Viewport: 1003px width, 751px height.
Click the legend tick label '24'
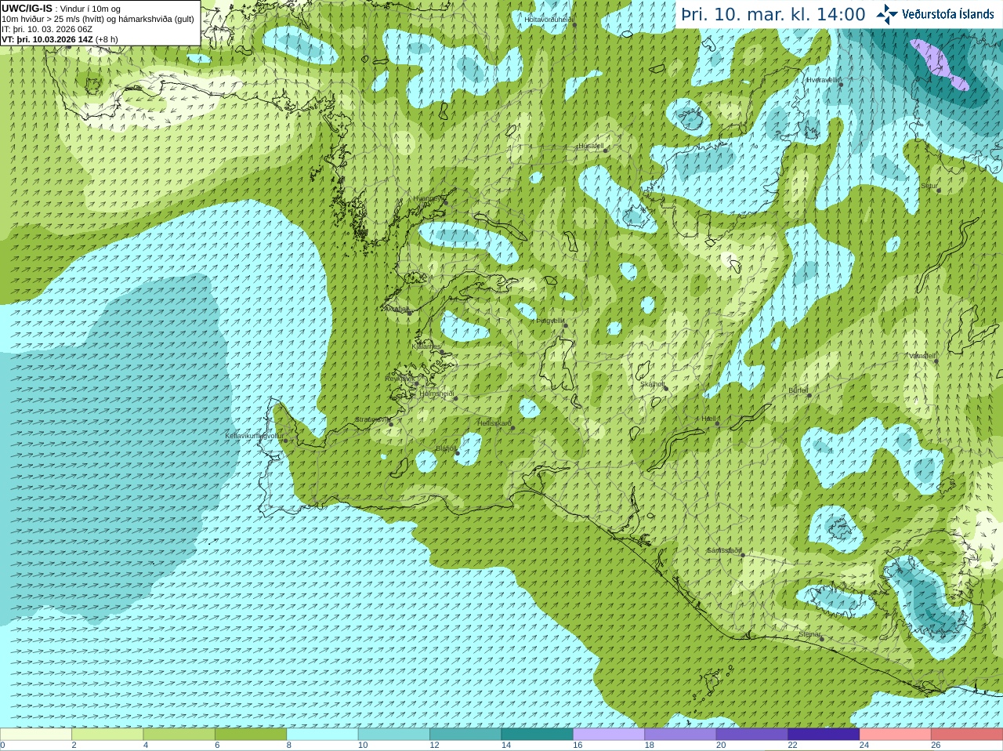[x=864, y=746]
